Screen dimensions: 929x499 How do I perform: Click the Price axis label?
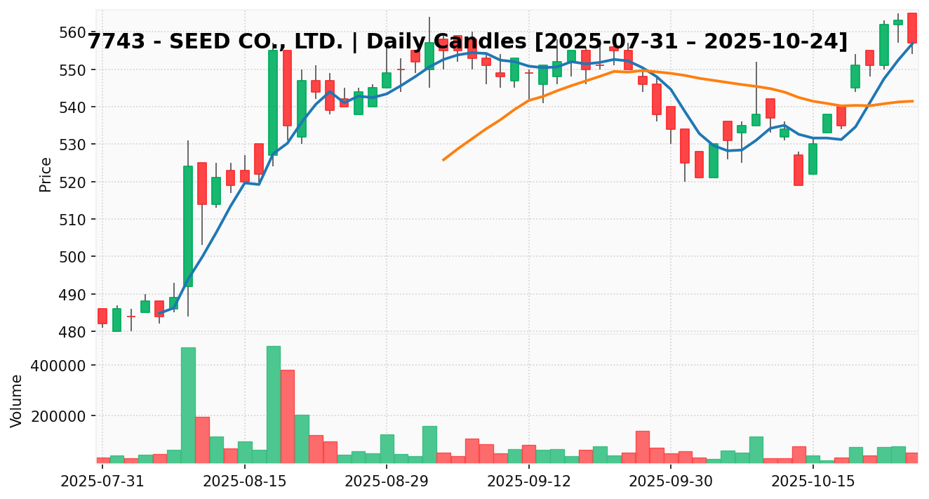point(46,174)
